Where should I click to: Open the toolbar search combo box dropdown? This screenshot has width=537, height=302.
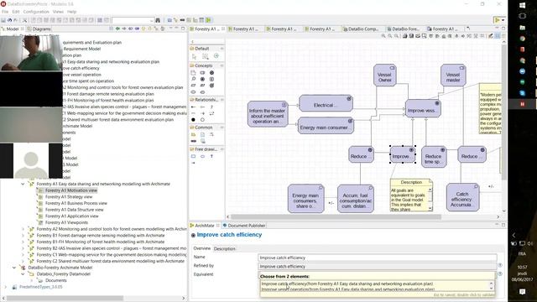pos(151,20)
